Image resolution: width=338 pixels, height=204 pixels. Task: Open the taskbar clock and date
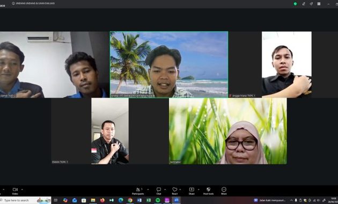[x=334, y=200]
